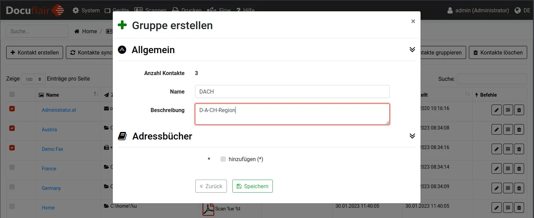Click the trash icon for Demo Fax row
This screenshot has height=218, width=534.
coord(519,149)
